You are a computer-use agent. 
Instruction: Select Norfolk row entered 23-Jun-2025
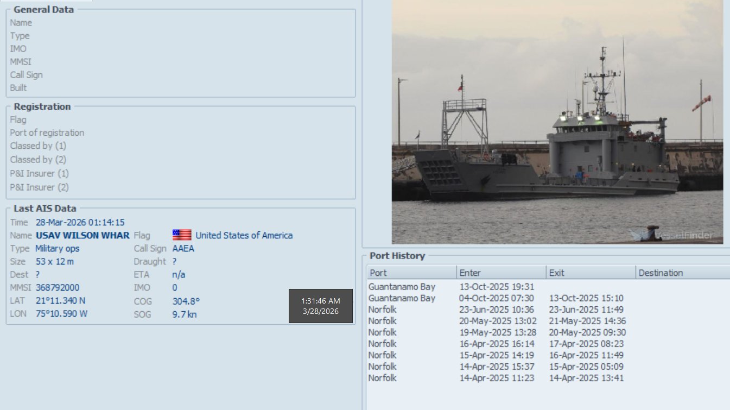383,310
